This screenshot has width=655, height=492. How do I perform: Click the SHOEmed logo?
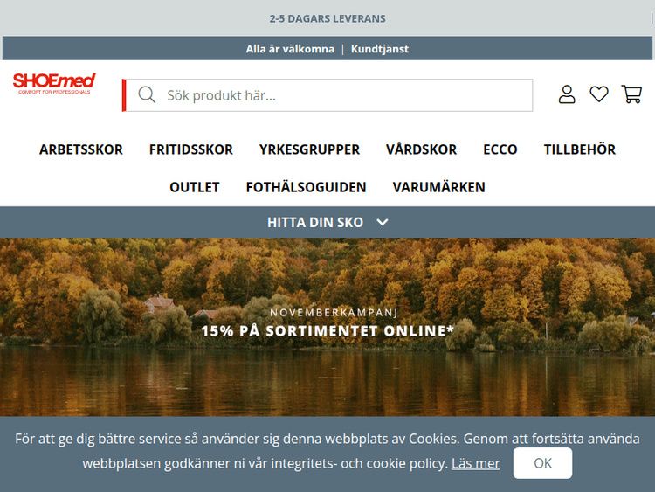(x=54, y=84)
